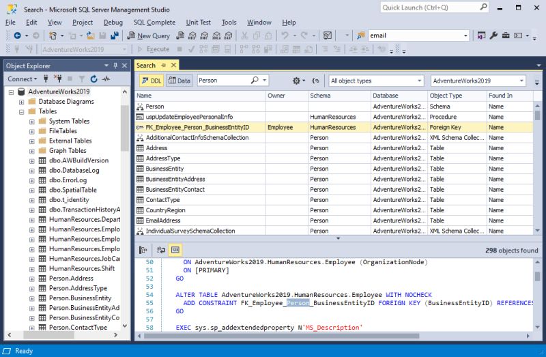Expand the Database Diagrams folder

coord(21,102)
